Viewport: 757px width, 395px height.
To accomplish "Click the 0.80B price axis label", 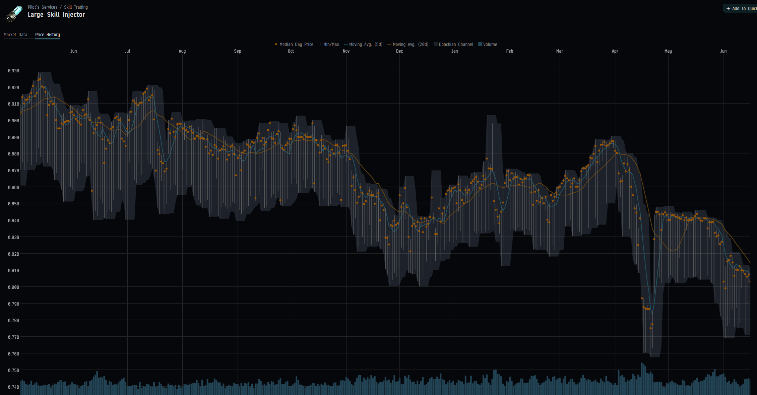I will click(x=13, y=287).
